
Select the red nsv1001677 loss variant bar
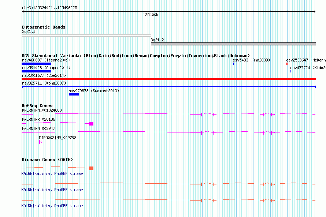pos(168,79)
